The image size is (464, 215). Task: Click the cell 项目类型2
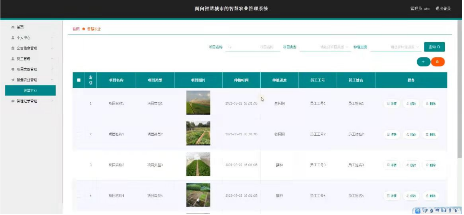155,135
